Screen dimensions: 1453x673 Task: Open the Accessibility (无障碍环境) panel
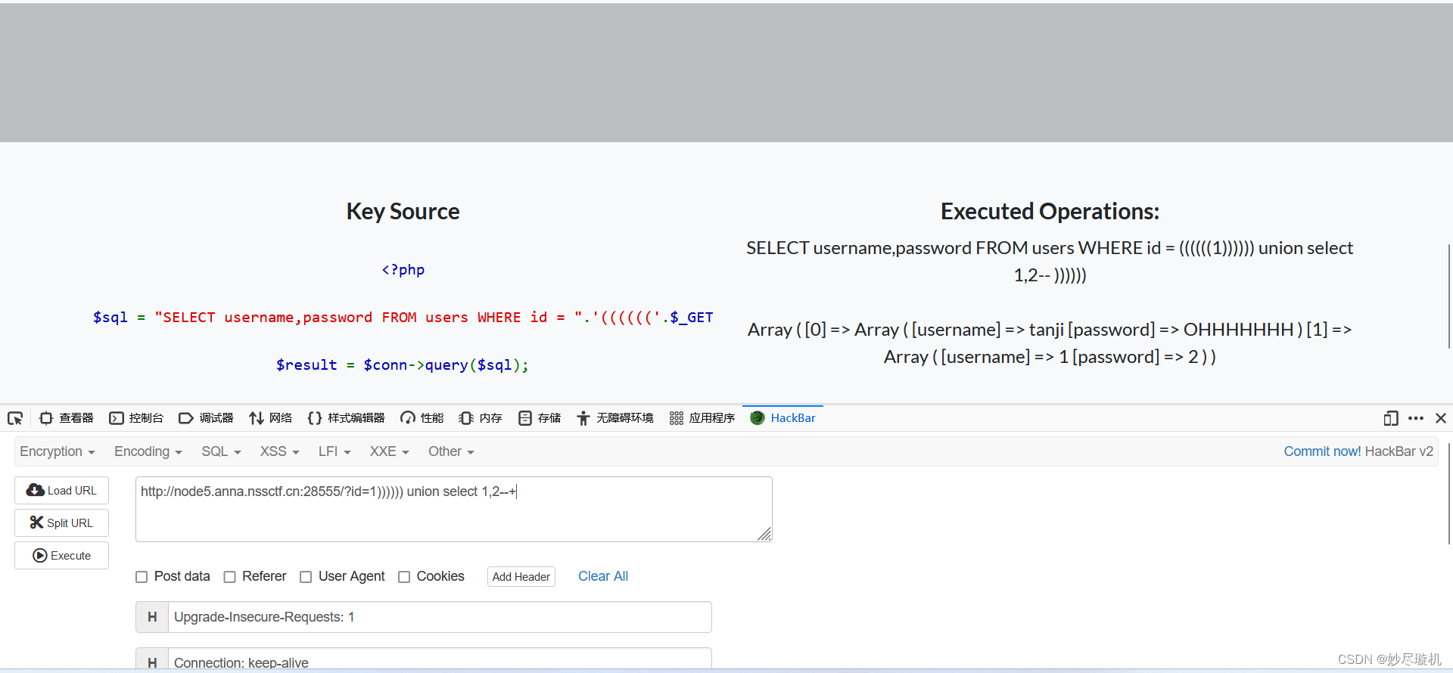(x=615, y=418)
